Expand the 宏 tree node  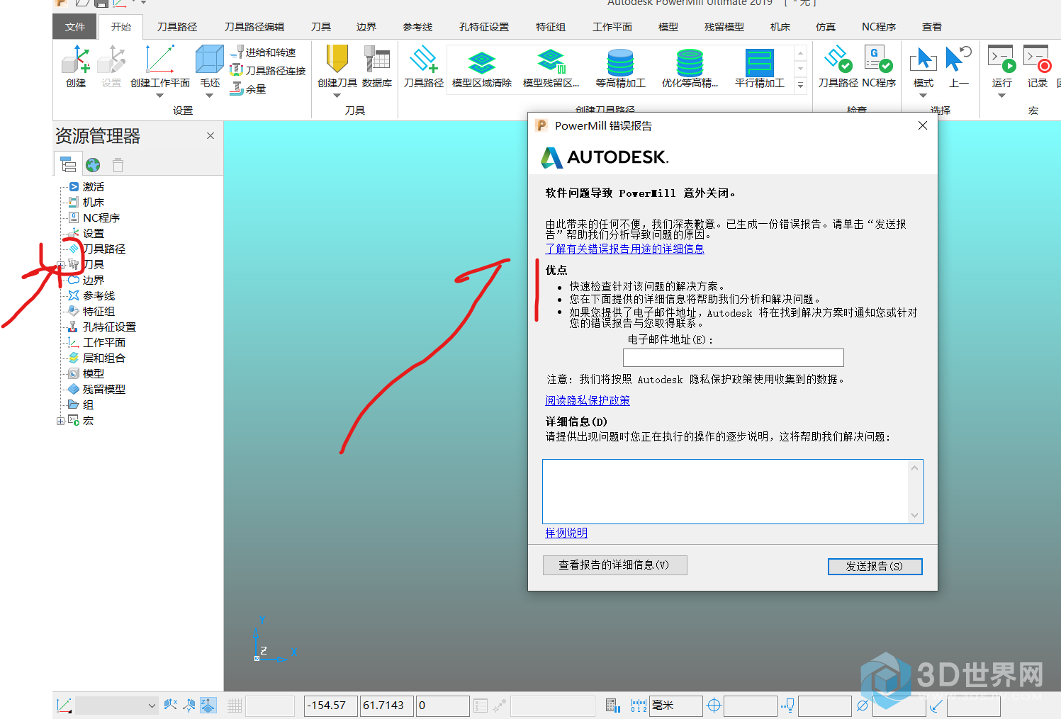60,421
